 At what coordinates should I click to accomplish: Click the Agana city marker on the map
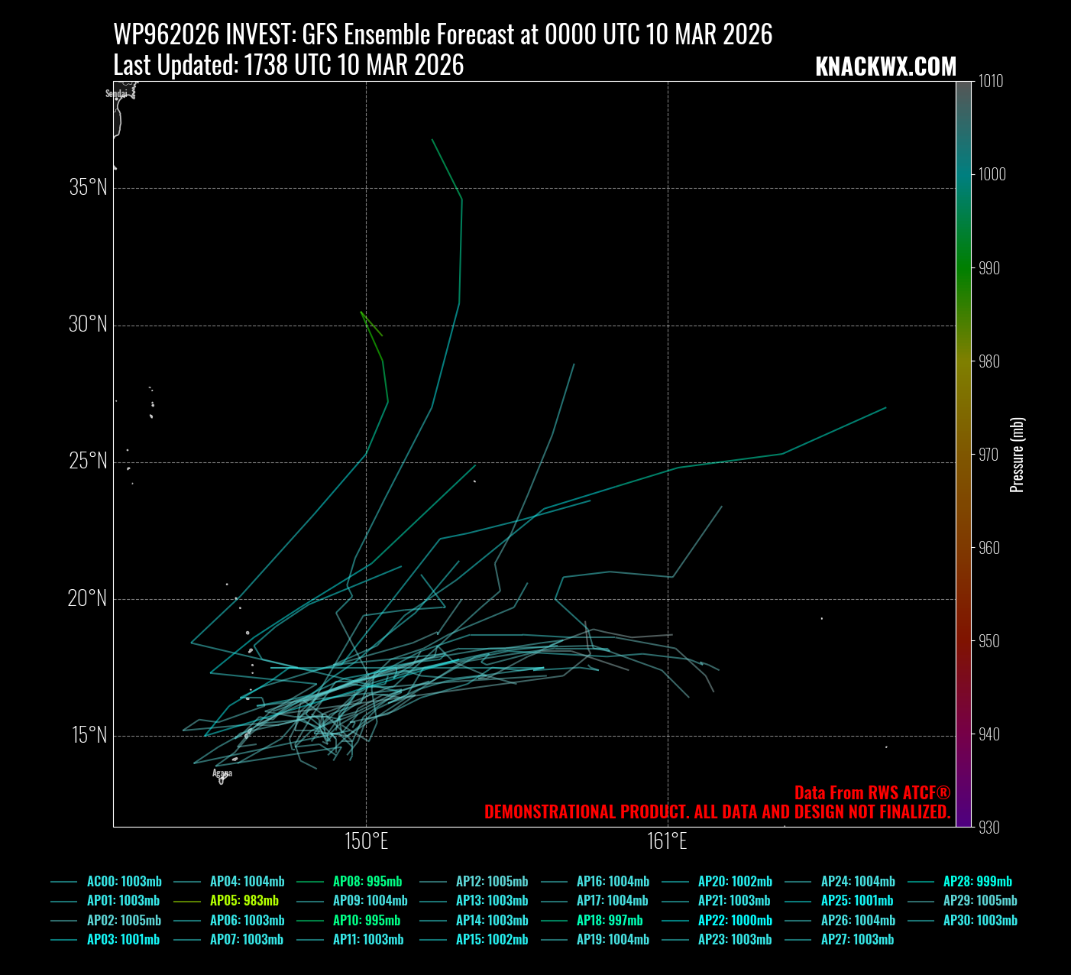222,780
